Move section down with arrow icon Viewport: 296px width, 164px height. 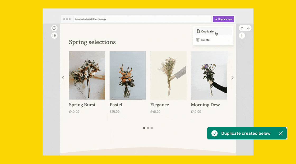pos(248,28)
